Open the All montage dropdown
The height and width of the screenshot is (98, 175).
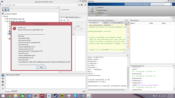pos(68,20)
